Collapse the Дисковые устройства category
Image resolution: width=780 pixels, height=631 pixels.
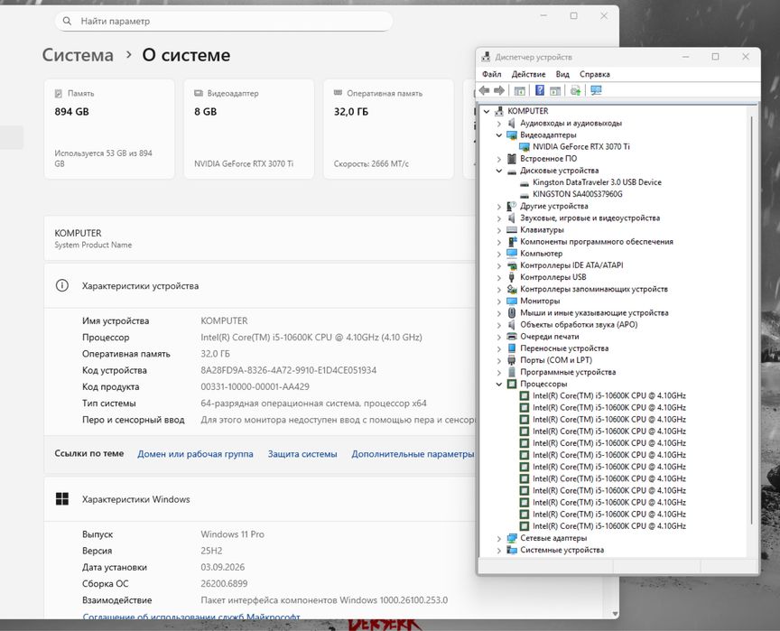(499, 171)
